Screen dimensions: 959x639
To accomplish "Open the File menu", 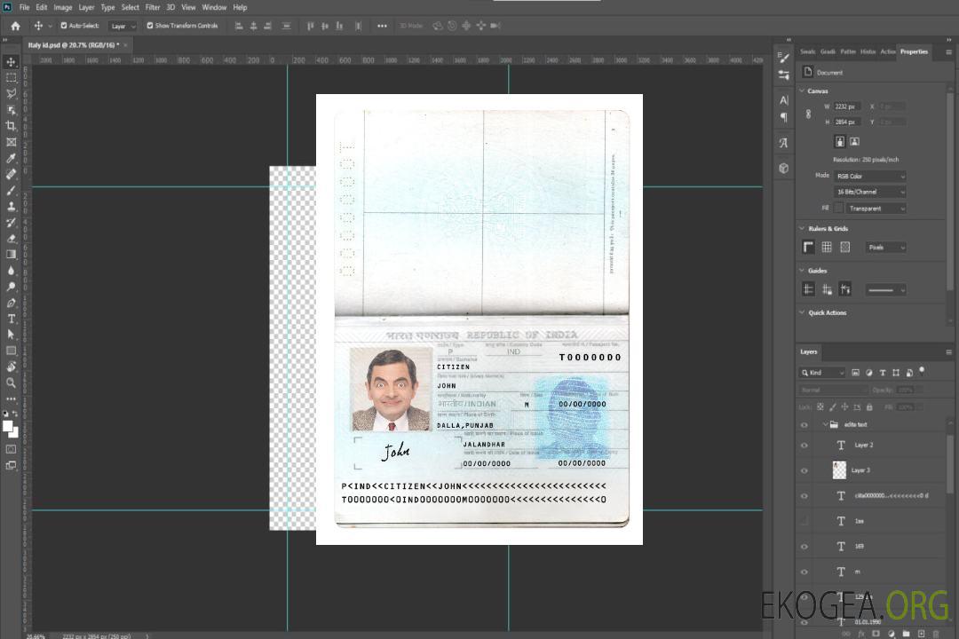I will tap(25, 7).
